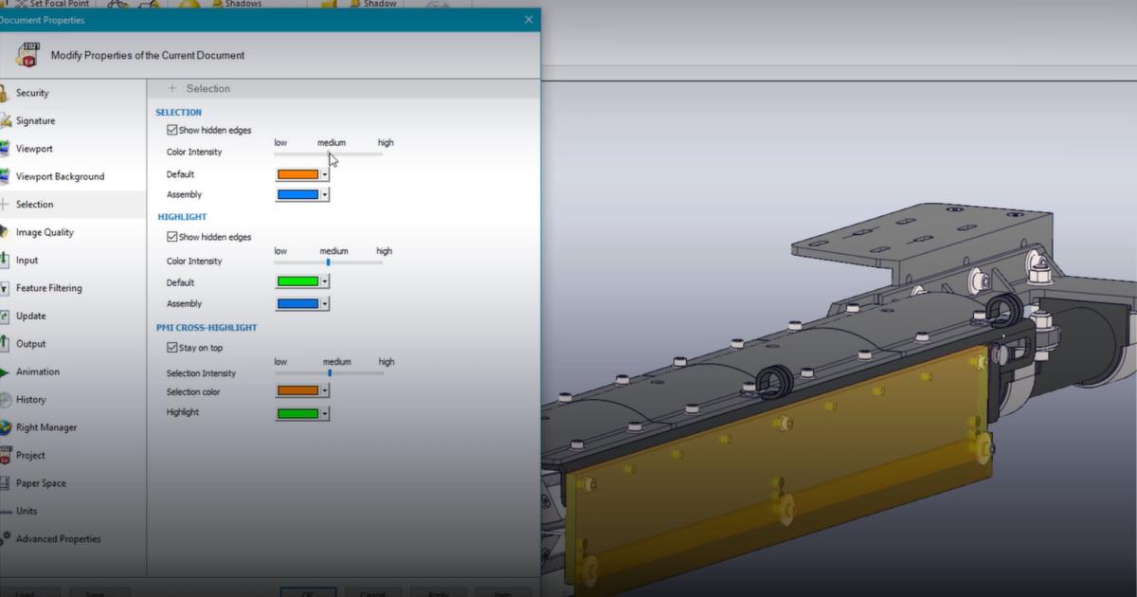Open Security settings via its padlock icon
This screenshot has width=1137, height=597.
(4, 93)
